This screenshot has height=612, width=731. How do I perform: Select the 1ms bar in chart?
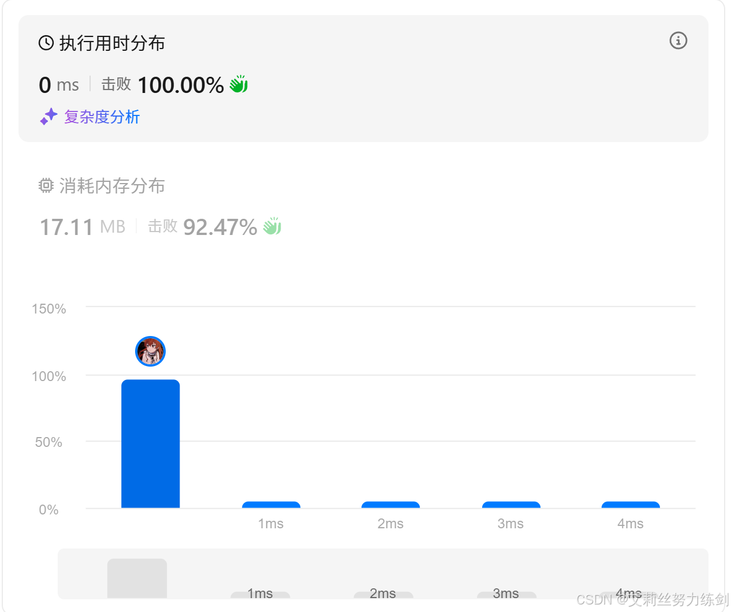tap(271, 505)
